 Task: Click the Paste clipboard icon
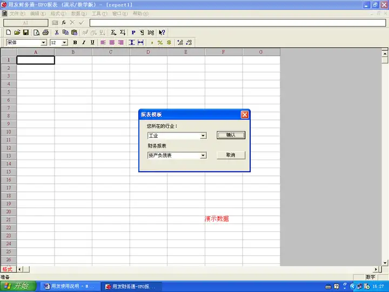(x=74, y=32)
